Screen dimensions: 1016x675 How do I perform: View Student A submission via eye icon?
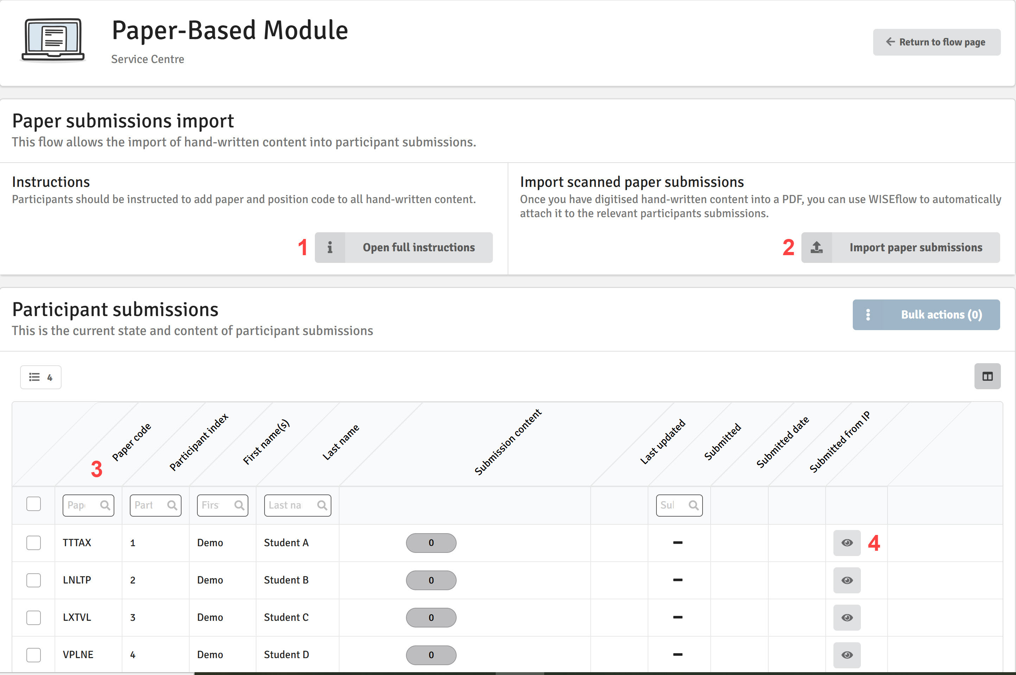[847, 543]
